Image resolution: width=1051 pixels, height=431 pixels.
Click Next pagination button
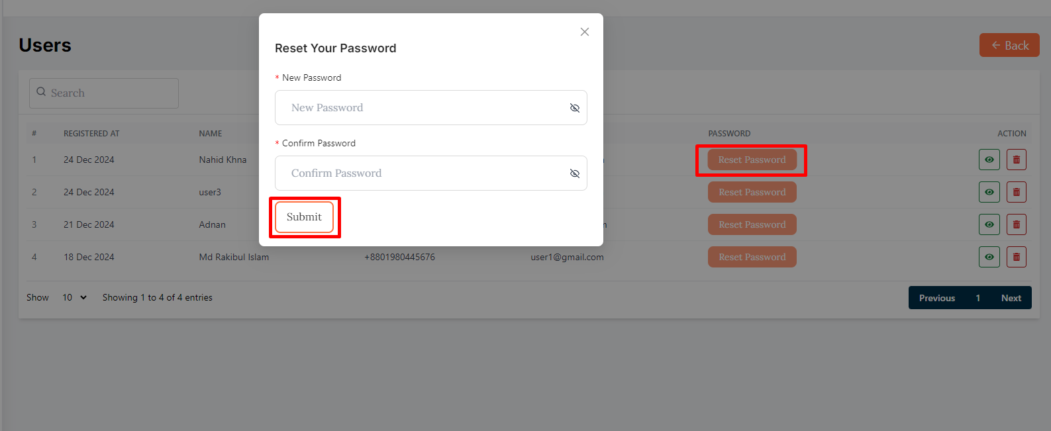click(1011, 298)
